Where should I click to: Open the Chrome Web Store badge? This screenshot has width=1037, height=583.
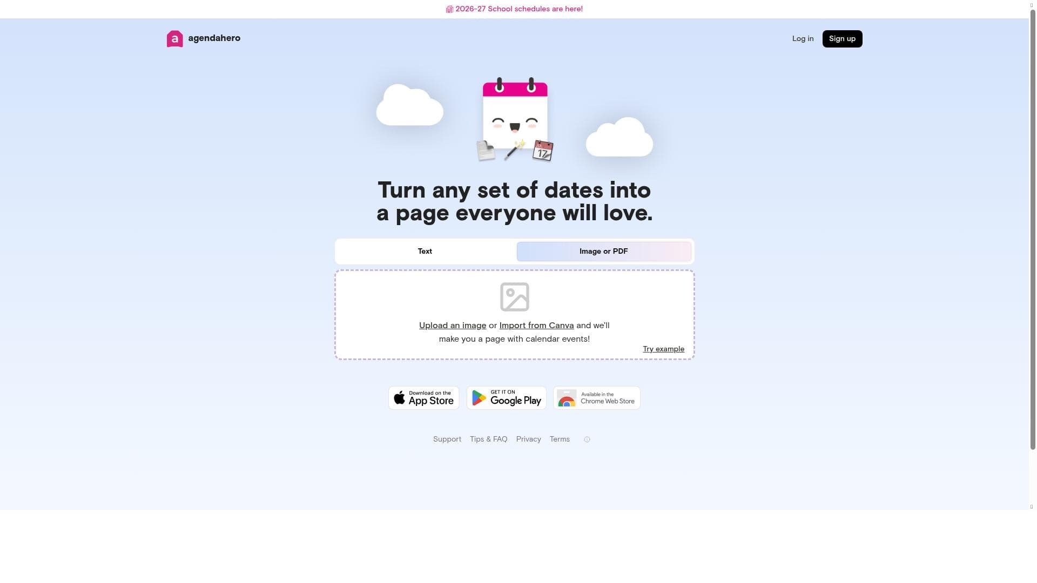[x=597, y=398]
